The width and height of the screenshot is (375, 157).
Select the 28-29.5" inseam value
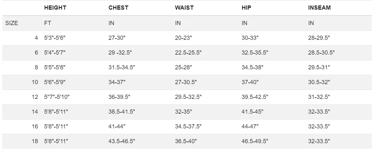point(319,38)
